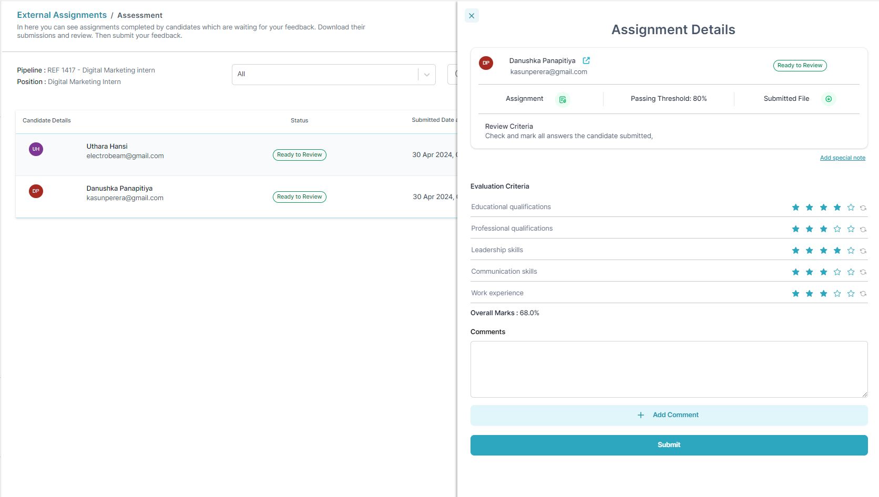Viewport: 879px width, 497px height.
Task: Give Leadership skills two stars
Action: point(810,251)
